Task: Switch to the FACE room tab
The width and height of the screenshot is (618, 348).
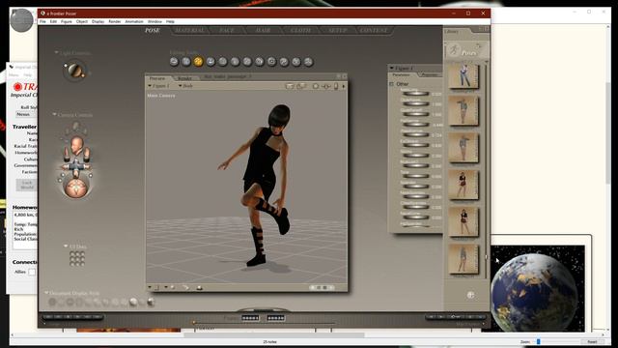Action: pos(227,30)
